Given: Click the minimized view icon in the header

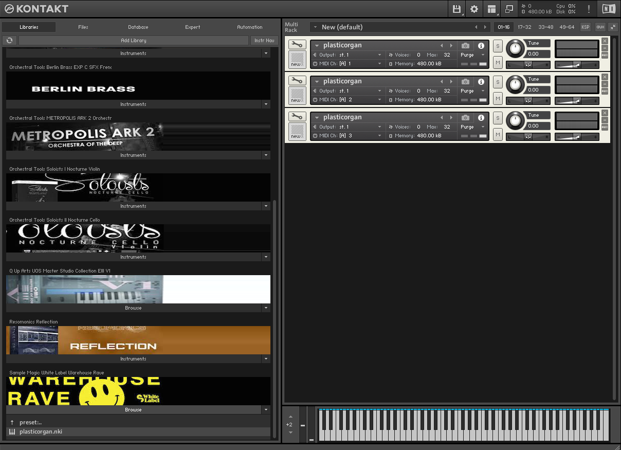Looking at the screenshot, I should click(509, 9).
